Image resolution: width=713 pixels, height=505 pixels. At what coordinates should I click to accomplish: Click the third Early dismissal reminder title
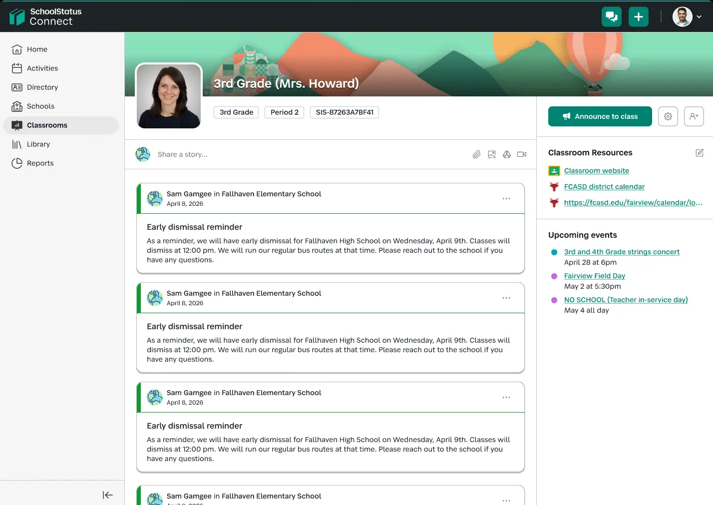click(x=194, y=426)
